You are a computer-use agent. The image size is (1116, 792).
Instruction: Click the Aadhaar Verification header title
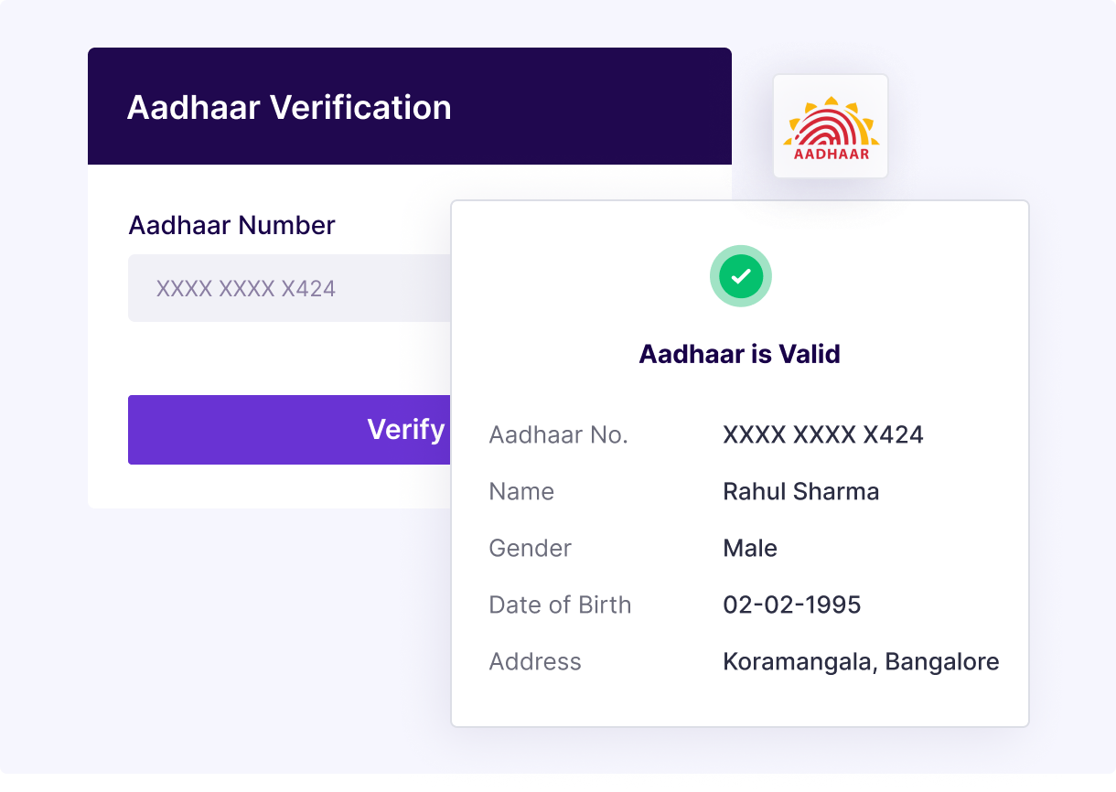(x=289, y=108)
